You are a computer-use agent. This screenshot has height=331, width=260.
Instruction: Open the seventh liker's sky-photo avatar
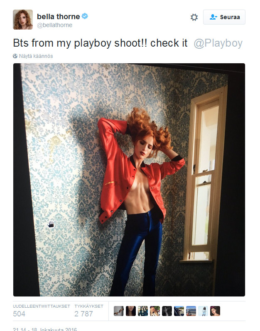[191, 311]
